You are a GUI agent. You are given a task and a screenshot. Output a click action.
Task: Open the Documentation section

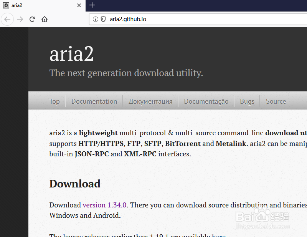click(94, 101)
